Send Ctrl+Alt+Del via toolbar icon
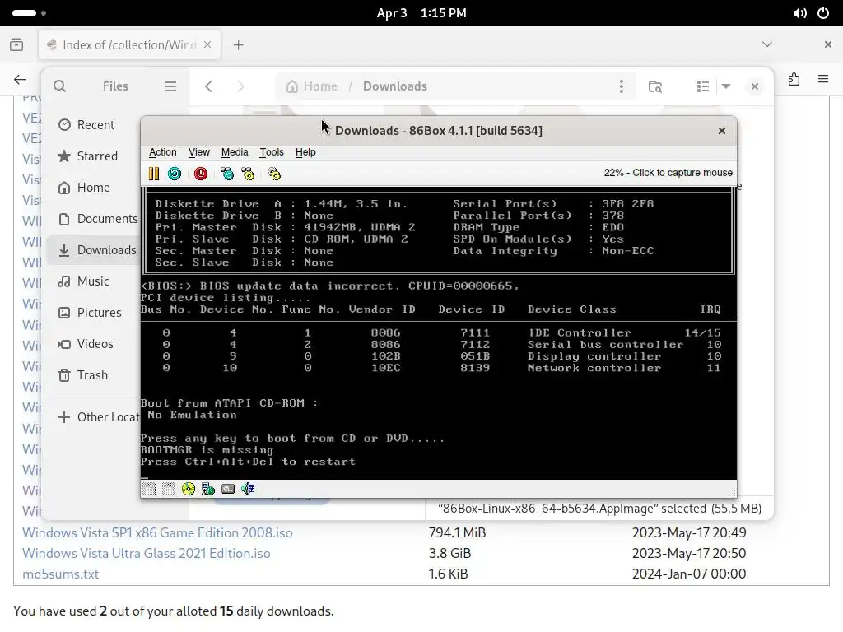 pos(227,174)
